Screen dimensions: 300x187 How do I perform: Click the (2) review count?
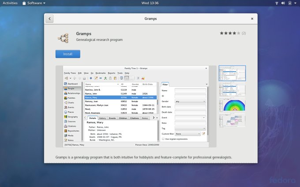coord(244,33)
